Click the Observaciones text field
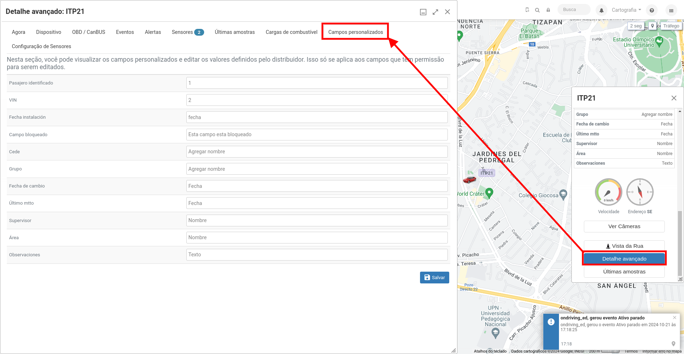The width and height of the screenshot is (684, 354). (x=317, y=255)
